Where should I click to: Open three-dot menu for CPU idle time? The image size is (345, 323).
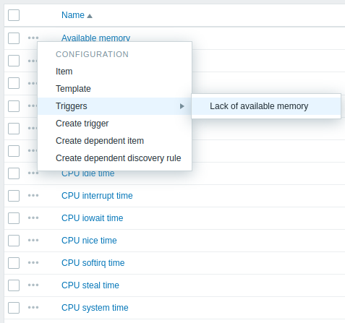33,173
